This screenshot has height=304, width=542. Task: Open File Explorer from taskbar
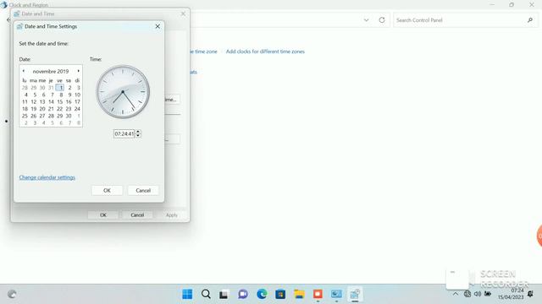(299, 294)
